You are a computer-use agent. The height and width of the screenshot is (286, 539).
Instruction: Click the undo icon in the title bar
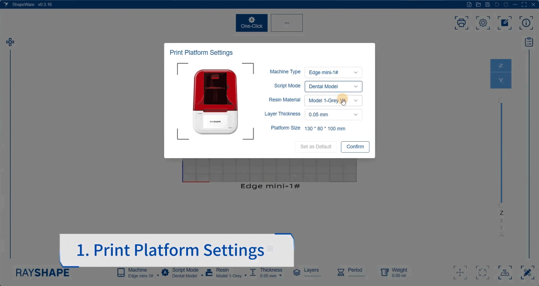(497, 4)
